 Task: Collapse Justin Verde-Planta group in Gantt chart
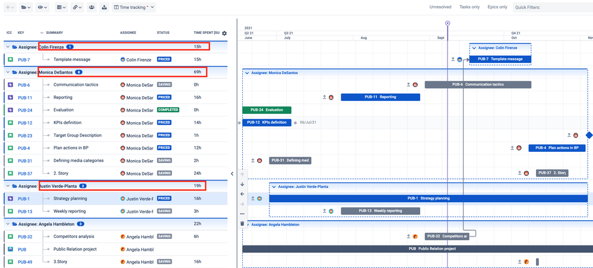point(274,186)
